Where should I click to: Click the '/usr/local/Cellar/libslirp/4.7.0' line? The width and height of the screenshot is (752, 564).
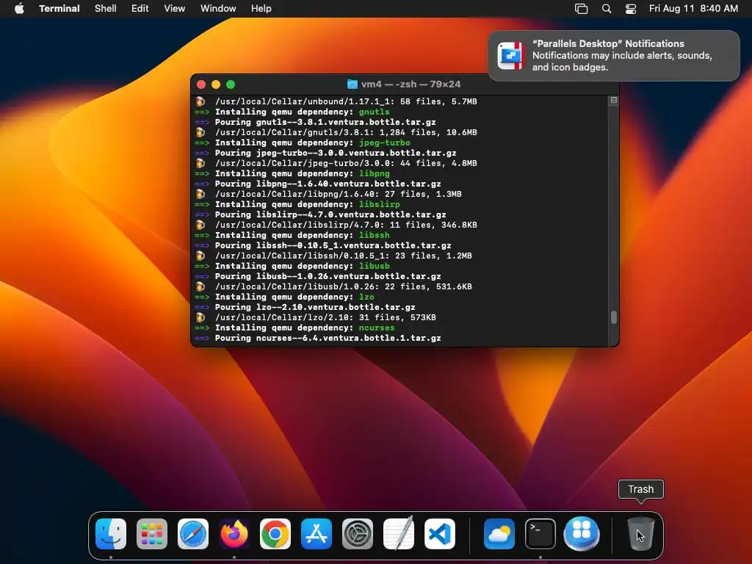pyautogui.click(x=346, y=225)
